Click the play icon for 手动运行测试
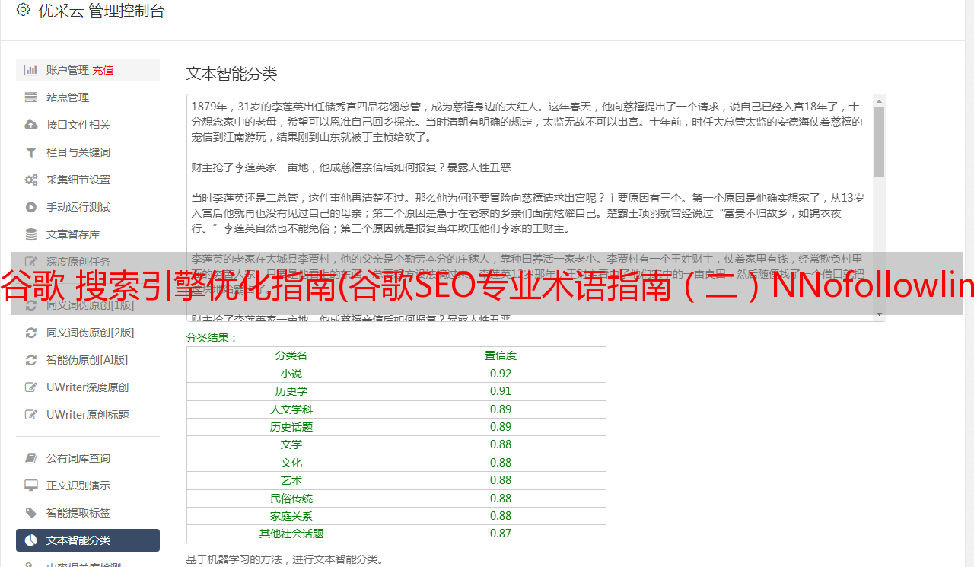This screenshot has width=974, height=567. pyautogui.click(x=31, y=207)
